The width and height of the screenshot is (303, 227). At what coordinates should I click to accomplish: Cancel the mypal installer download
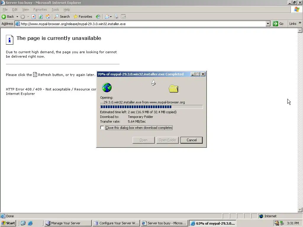click(x=191, y=140)
